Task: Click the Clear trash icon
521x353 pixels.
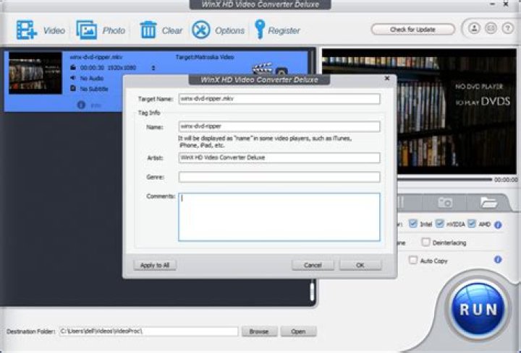Action: [148, 30]
